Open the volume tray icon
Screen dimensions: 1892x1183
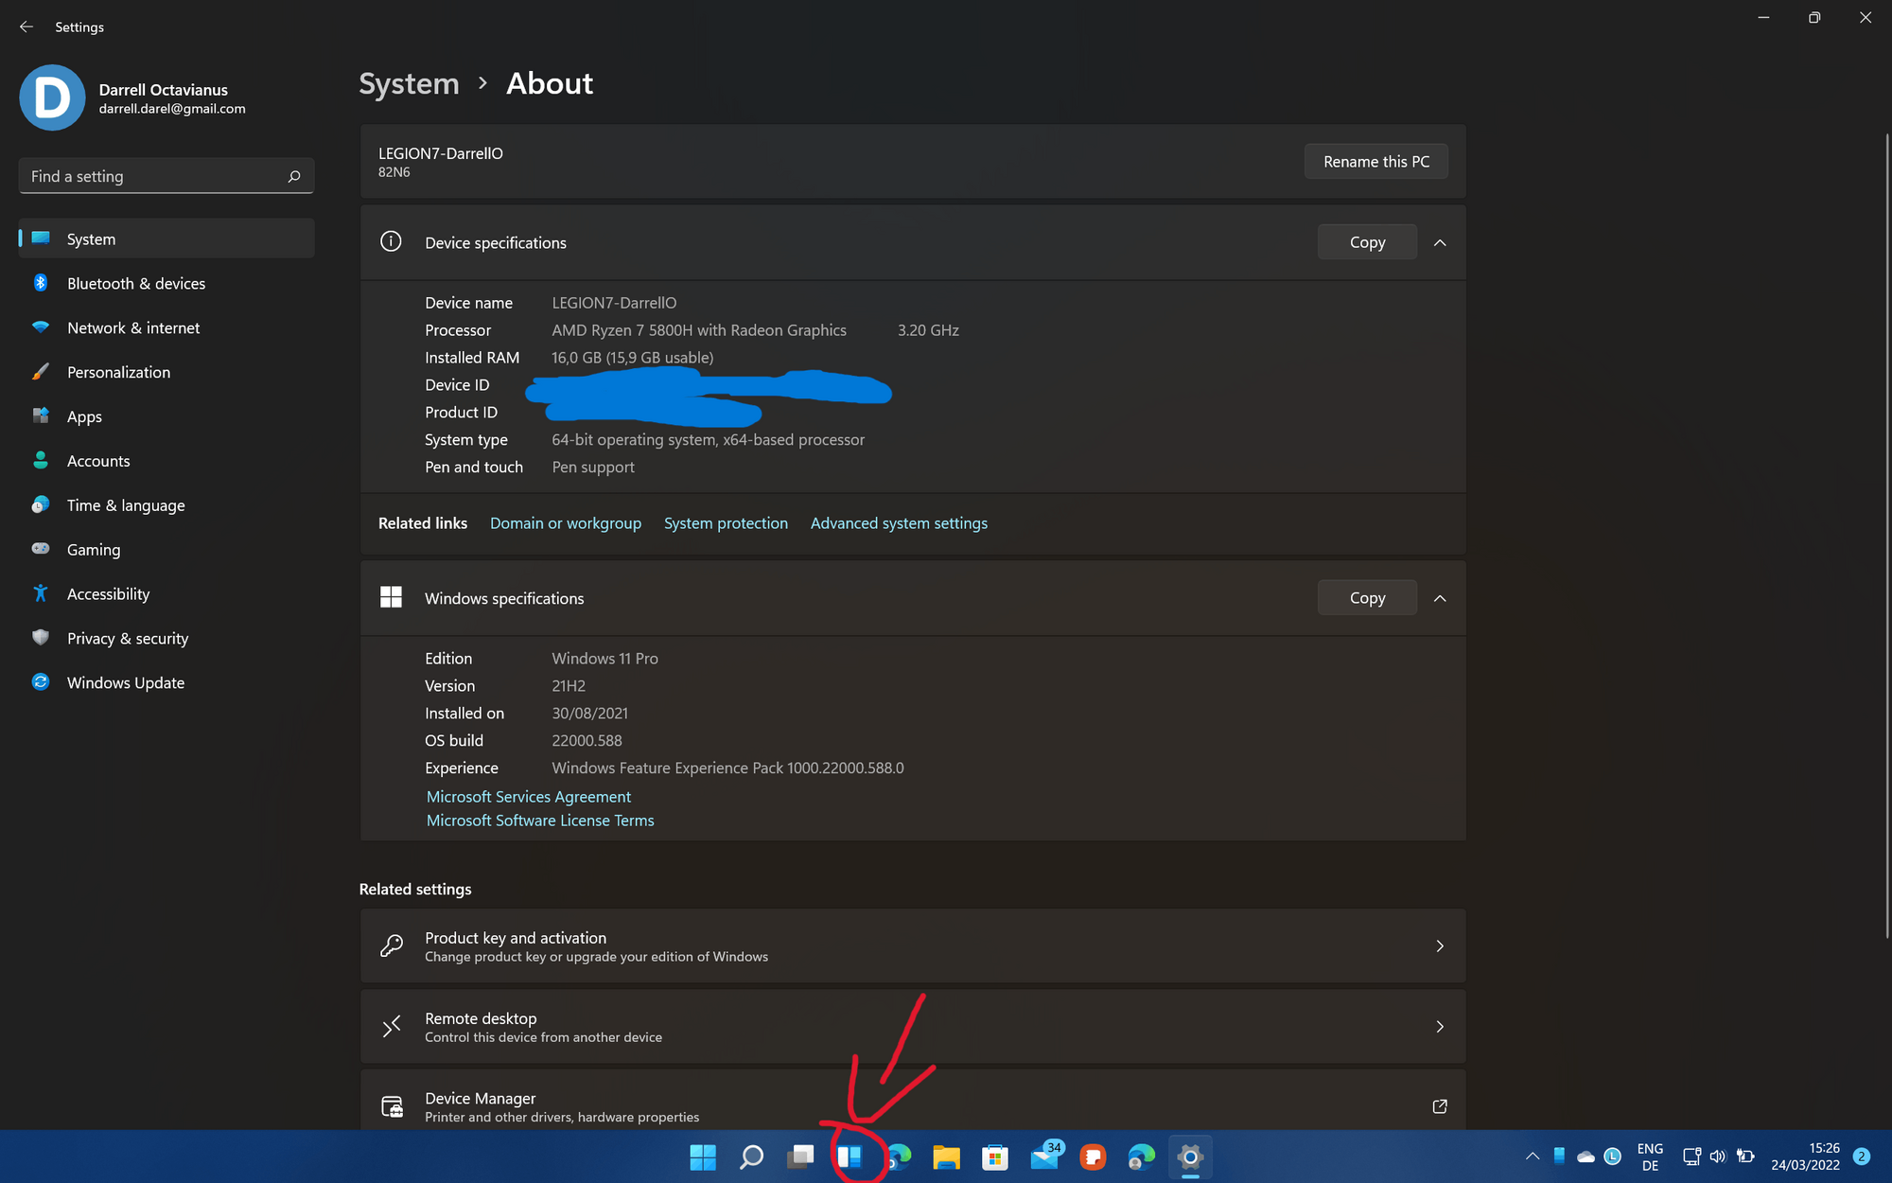pyautogui.click(x=1718, y=1157)
